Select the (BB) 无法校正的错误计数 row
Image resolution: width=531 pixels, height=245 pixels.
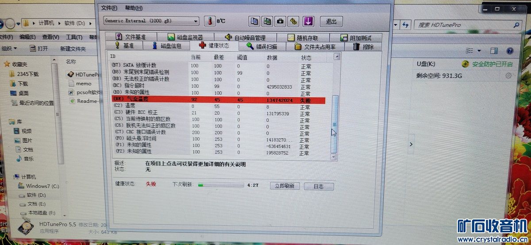(x=218, y=79)
